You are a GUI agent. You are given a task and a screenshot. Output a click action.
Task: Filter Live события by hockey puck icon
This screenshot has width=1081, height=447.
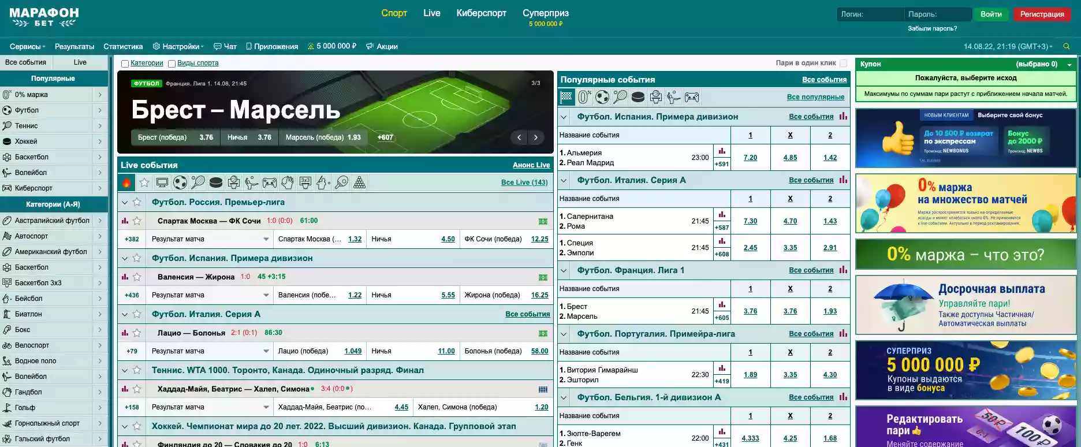(x=216, y=183)
